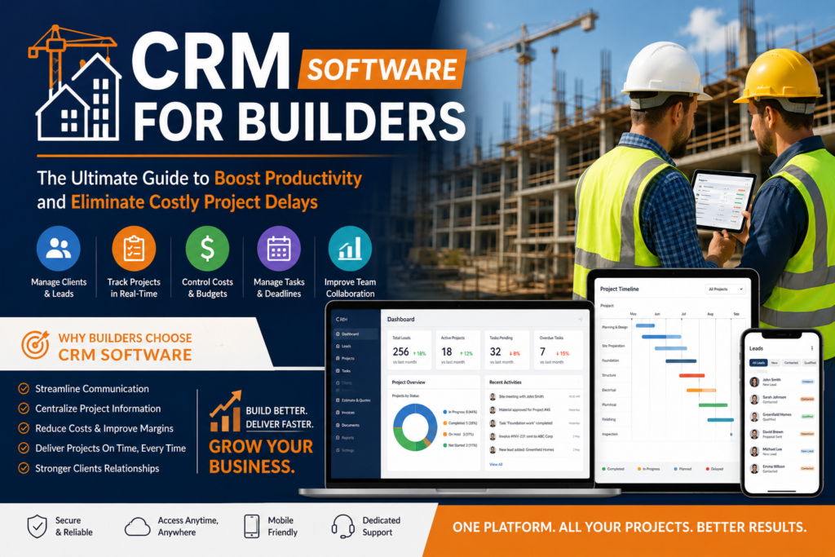Open Estimate & Quotes in the sidebar
This screenshot has width=835, height=557.
click(356, 400)
